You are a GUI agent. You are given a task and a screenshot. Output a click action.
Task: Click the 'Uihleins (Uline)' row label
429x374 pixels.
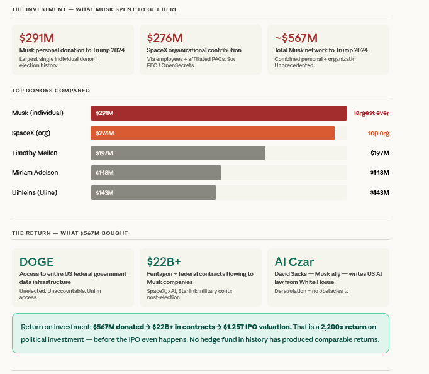35,193
